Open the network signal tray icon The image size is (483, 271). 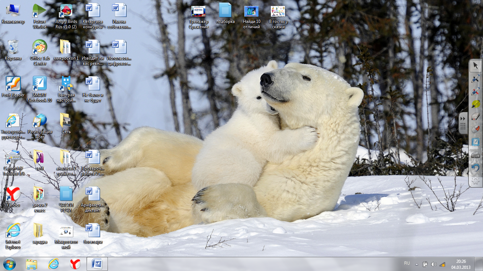pyautogui.click(x=442, y=264)
